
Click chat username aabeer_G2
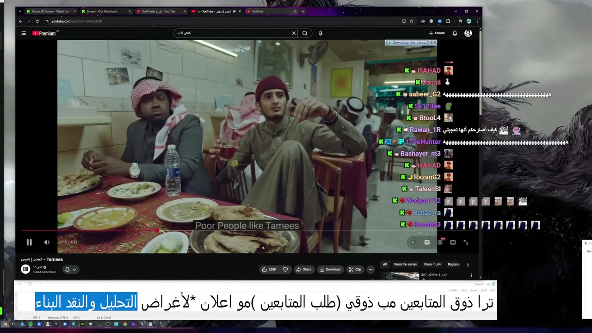click(425, 94)
